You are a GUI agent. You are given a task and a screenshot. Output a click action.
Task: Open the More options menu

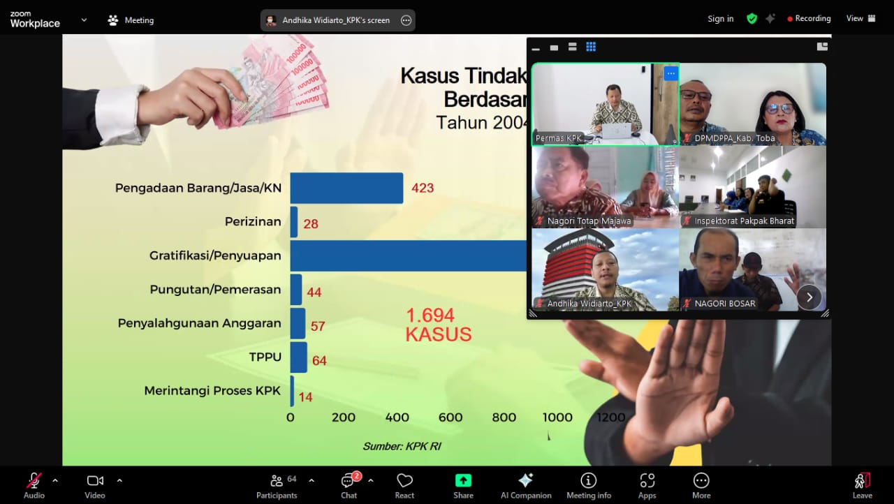click(701, 485)
